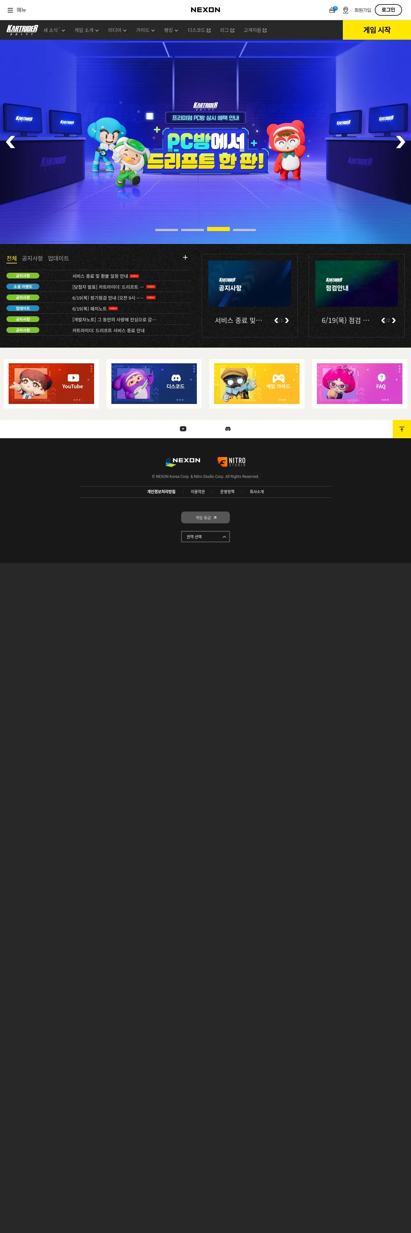Screen dimensions: 411x1233
Task: Jump to second banner slide indicator
Action: 192,230
